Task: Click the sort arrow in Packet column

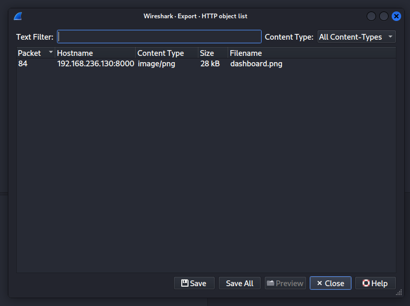Action: [x=51, y=53]
